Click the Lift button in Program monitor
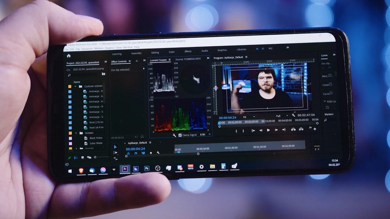The width and height of the screenshot is (390, 219). [293, 129]
